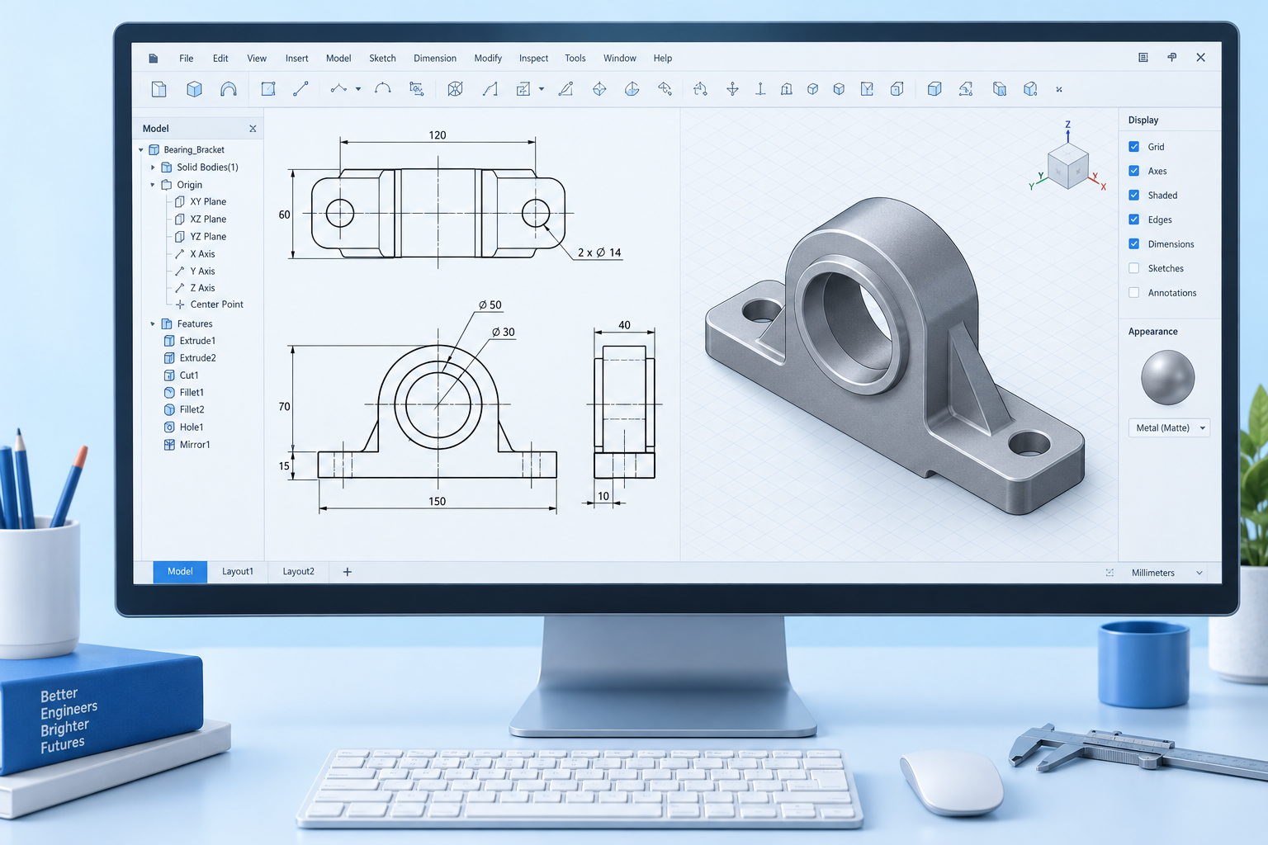Click the circled-X wireframe icon
Image resolution: width=1268 pixels, height=845 pixels.
(455, 89)
